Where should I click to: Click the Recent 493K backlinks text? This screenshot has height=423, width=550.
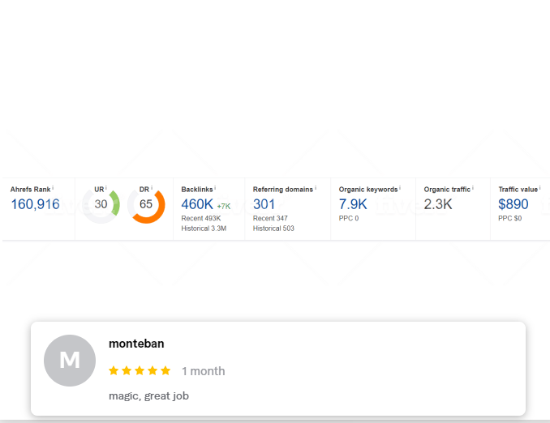(201, 218)
